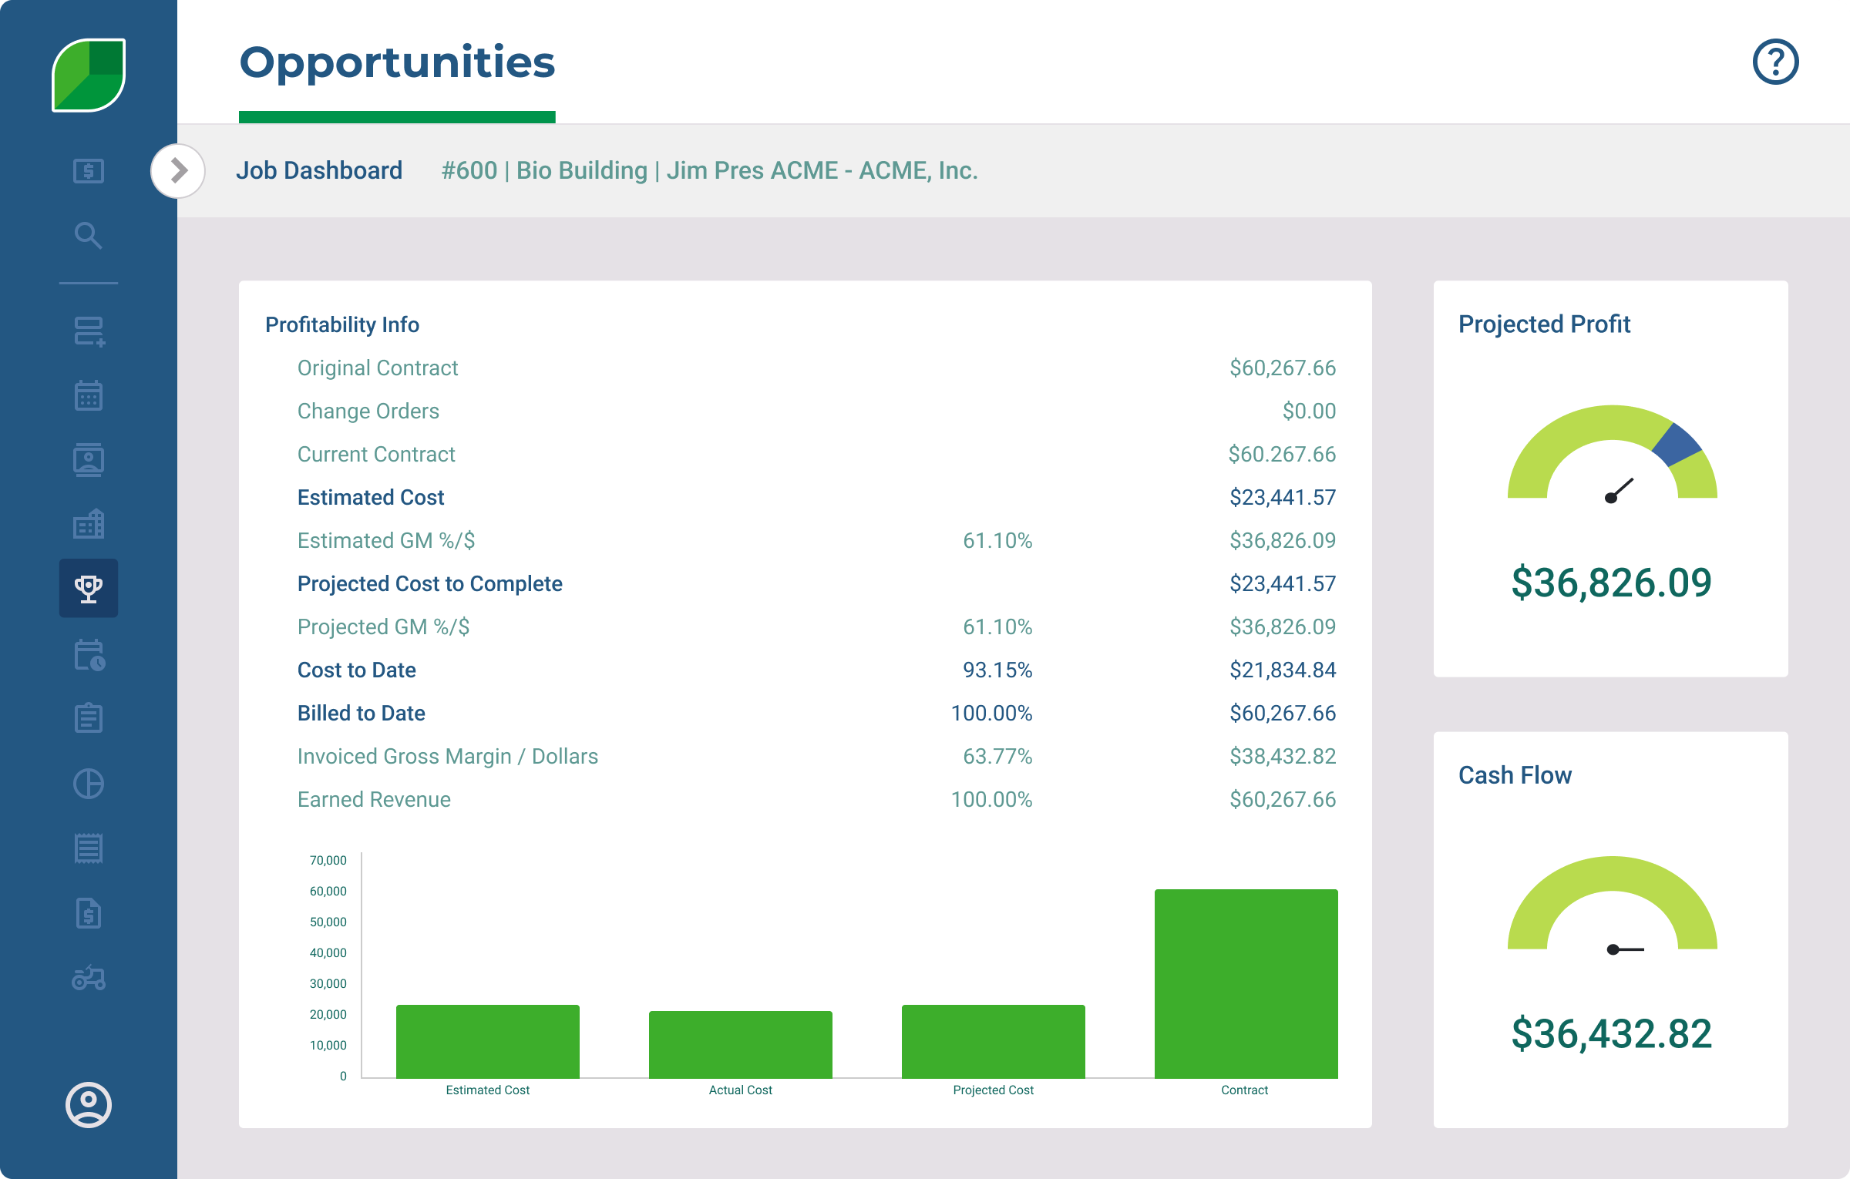Click the mower equipment icon

(89, 977)
